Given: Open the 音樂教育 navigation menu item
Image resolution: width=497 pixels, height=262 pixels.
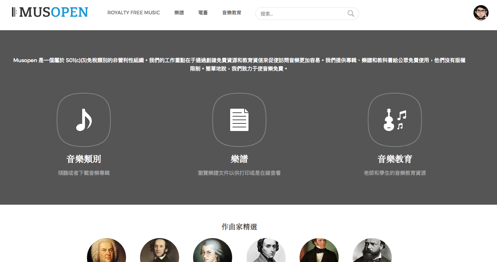Looking at the screenshot, I should [232, 13].
